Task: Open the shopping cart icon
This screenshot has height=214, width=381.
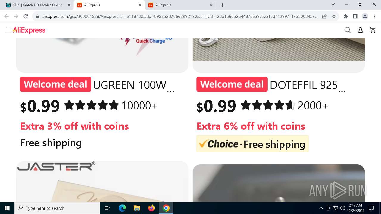Action: pyautogui.click(x=373, y=30)
